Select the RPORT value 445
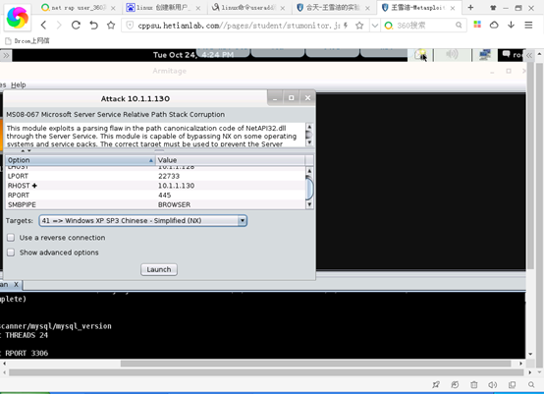The image size is (544, 394). [164, 196]
